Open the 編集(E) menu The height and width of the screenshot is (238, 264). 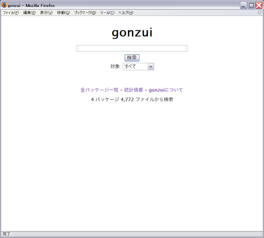pyautogui.click(x=29, y=13)
